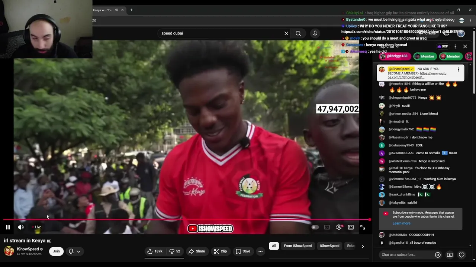Image resolution: width=476 pixels, height=267 pixels.
Task: Open pinned message options menu
Action: [458, 69]
